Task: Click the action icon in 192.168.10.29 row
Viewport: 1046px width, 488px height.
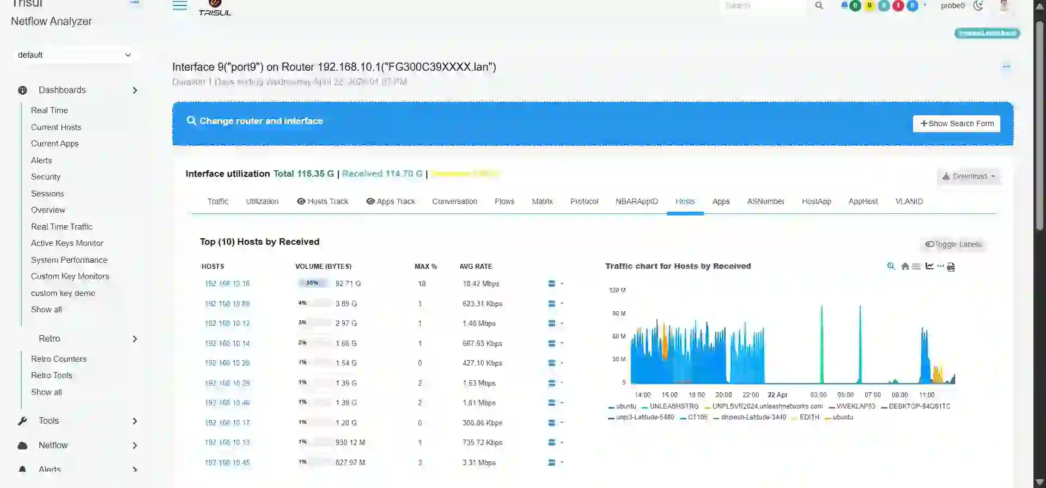Action: [552, 383]
